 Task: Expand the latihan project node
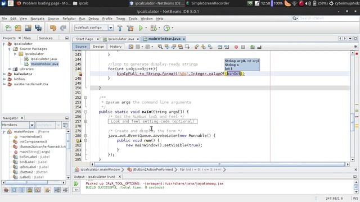point(4,79)
